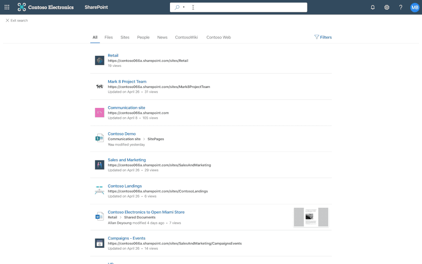
Task: Click the SharePoint app name in header
Action: (96, 7)
